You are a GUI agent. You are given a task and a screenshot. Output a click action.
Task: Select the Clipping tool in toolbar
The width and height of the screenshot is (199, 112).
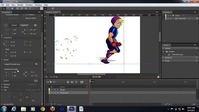(12, 8)
